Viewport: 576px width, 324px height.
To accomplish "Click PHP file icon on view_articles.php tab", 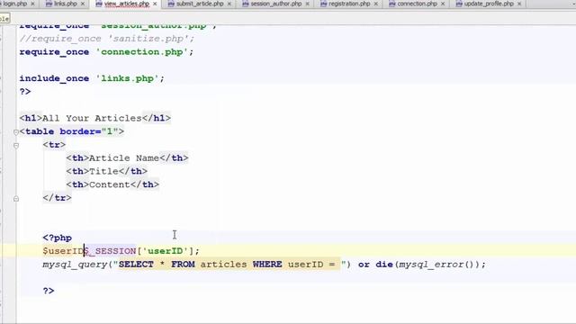I will (x=99, y=4).
